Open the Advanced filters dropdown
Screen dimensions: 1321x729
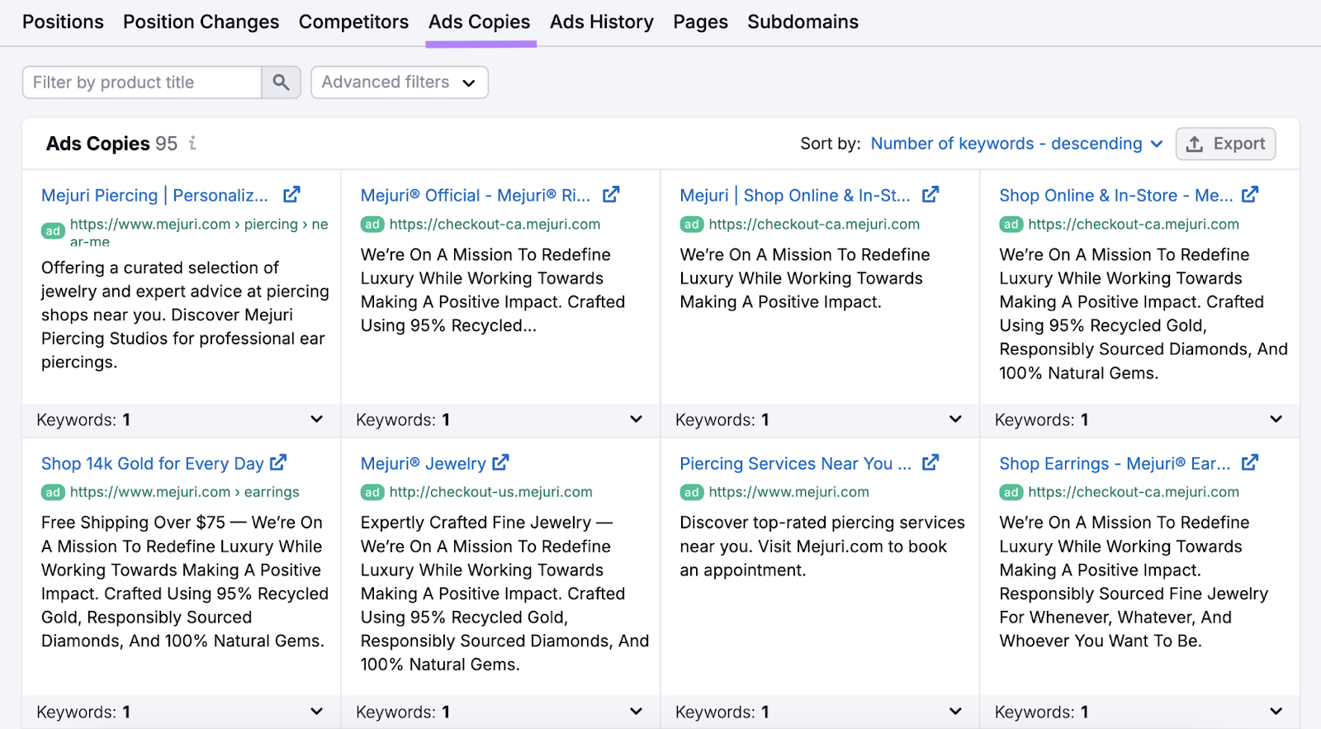[x=400, y=83]
